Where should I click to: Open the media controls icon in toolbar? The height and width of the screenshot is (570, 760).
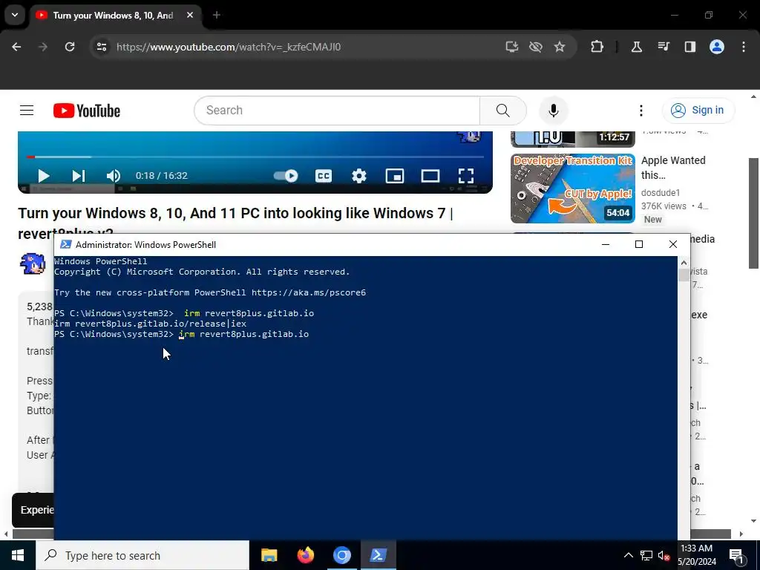(663, 47)
